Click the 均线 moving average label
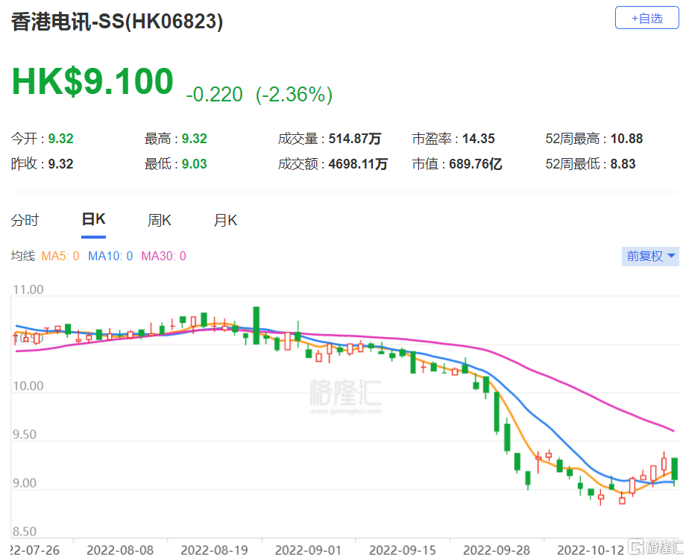The width and height of the screenshot is (689, 560). click(23, 256)
